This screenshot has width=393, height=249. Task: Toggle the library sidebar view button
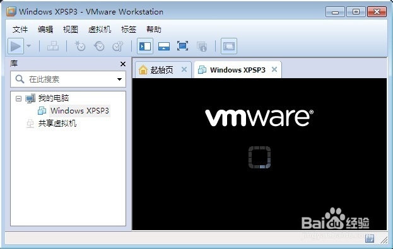(145, 46)
